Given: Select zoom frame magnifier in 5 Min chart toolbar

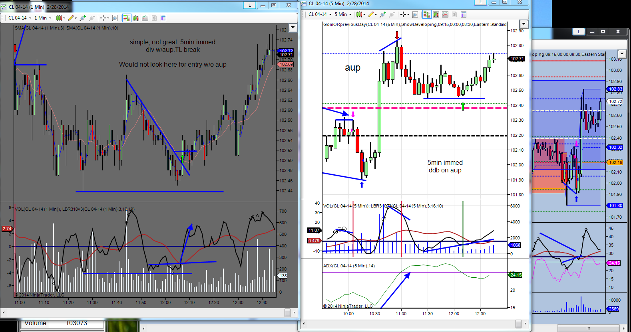Looking at the screenshot, I should (x=415, y=14).
